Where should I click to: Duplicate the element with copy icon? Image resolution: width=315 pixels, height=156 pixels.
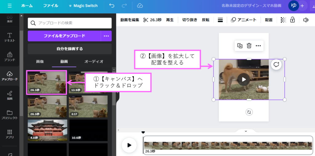click(x=240, y=46)
